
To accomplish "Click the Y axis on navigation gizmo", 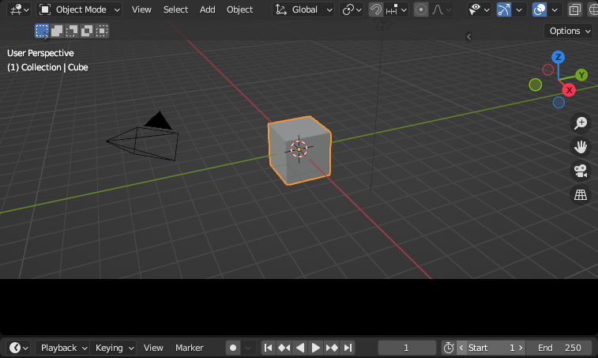I will pos(581,75).
